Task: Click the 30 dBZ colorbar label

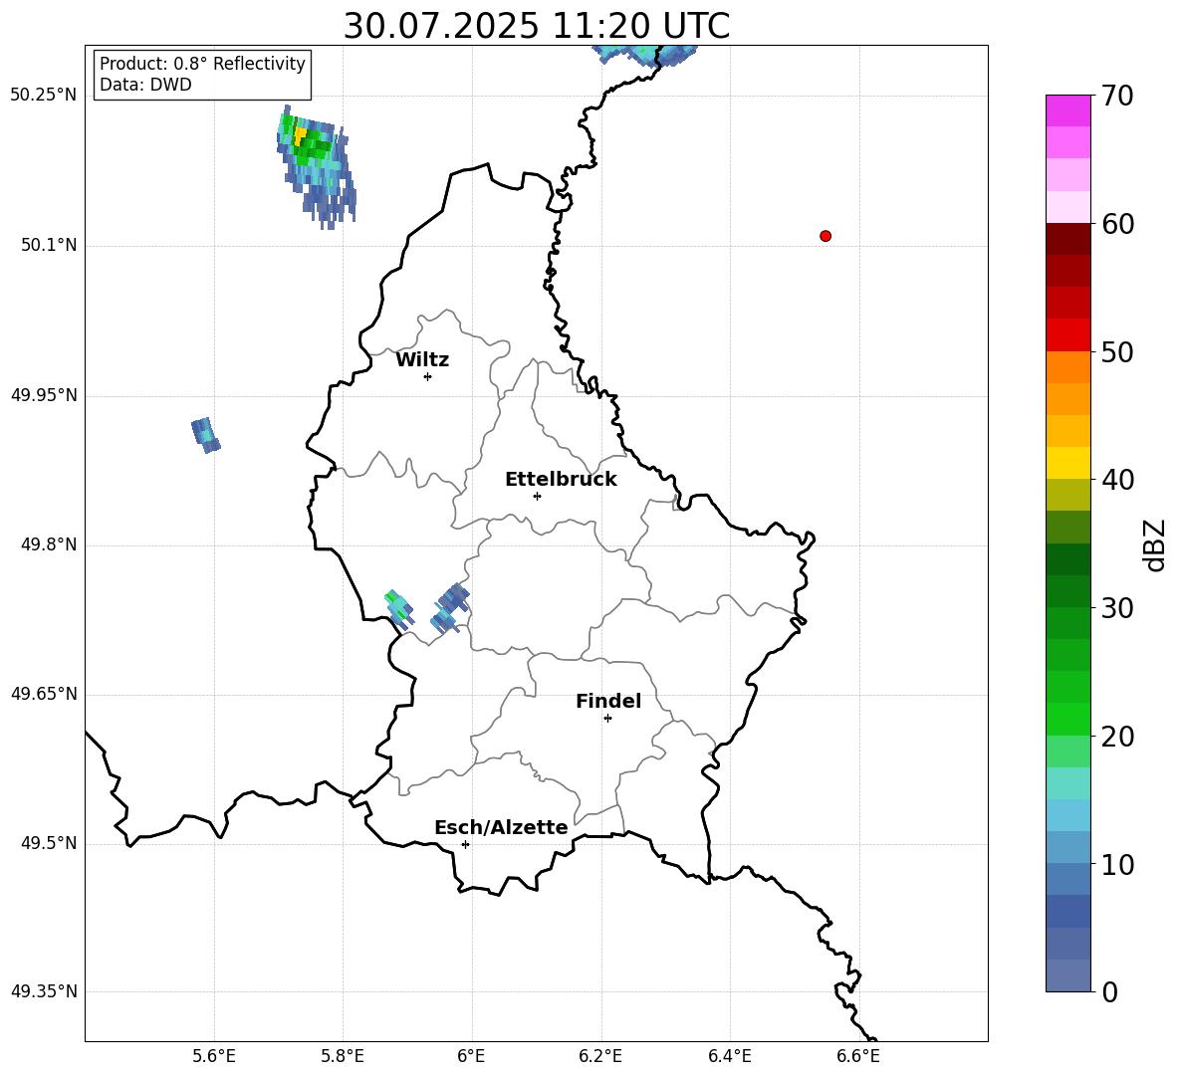Action: pos(1116,608)
